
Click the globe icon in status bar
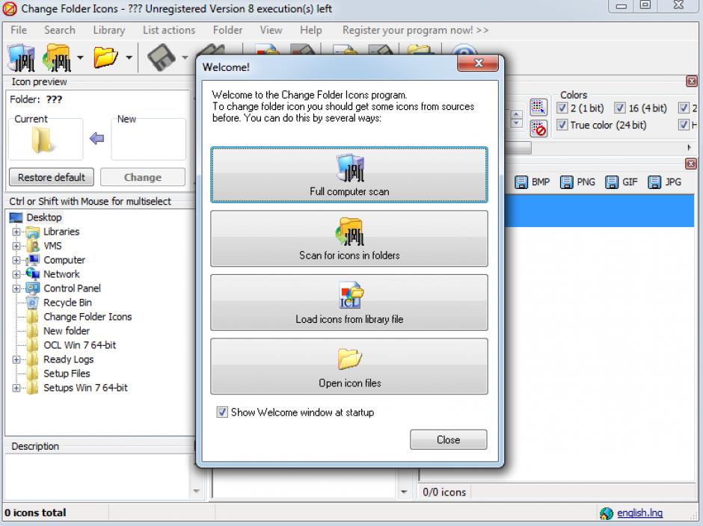click(607, 513)
